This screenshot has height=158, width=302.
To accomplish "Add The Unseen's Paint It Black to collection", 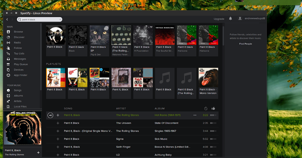I will (x=58, y=123).
